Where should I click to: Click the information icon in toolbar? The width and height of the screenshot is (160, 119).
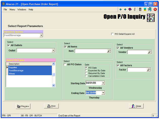[x=135, y=9]
